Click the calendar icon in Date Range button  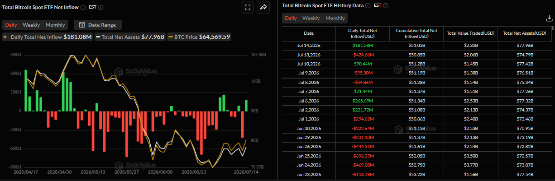82,25
